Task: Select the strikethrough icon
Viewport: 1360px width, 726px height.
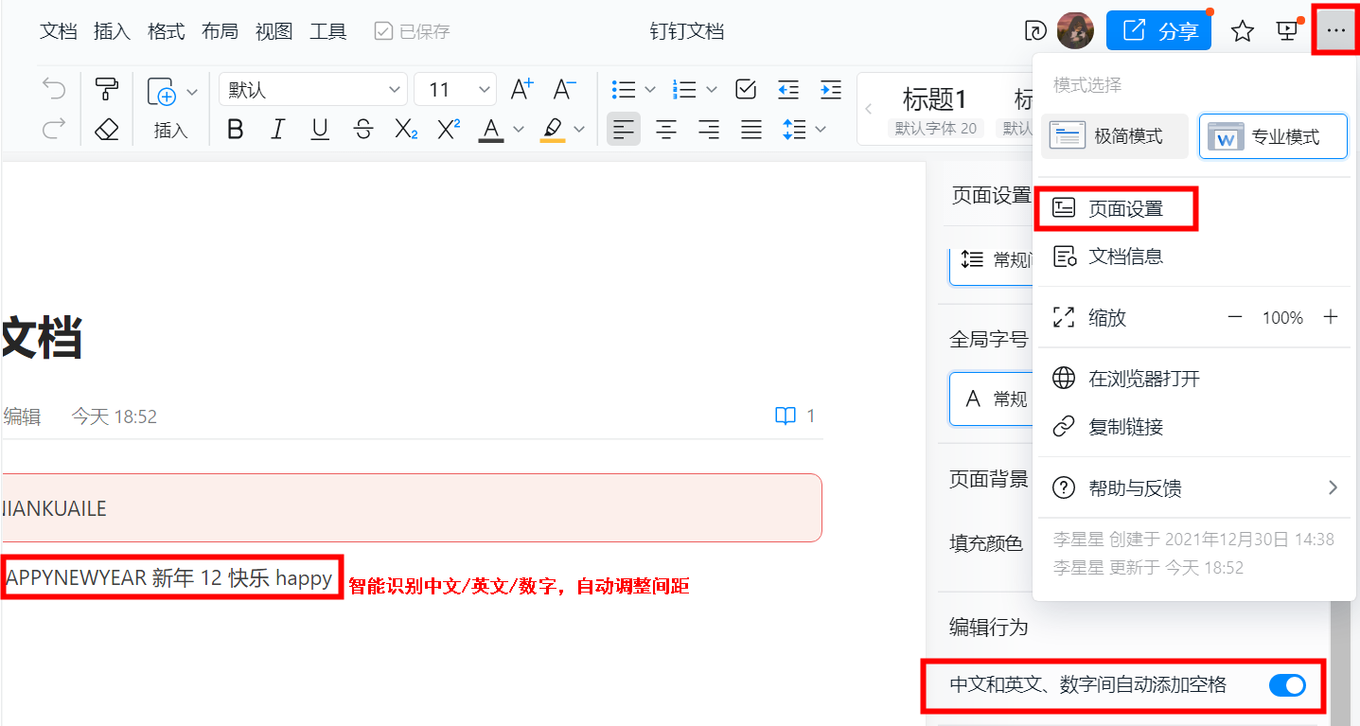Action: [362, 130]
